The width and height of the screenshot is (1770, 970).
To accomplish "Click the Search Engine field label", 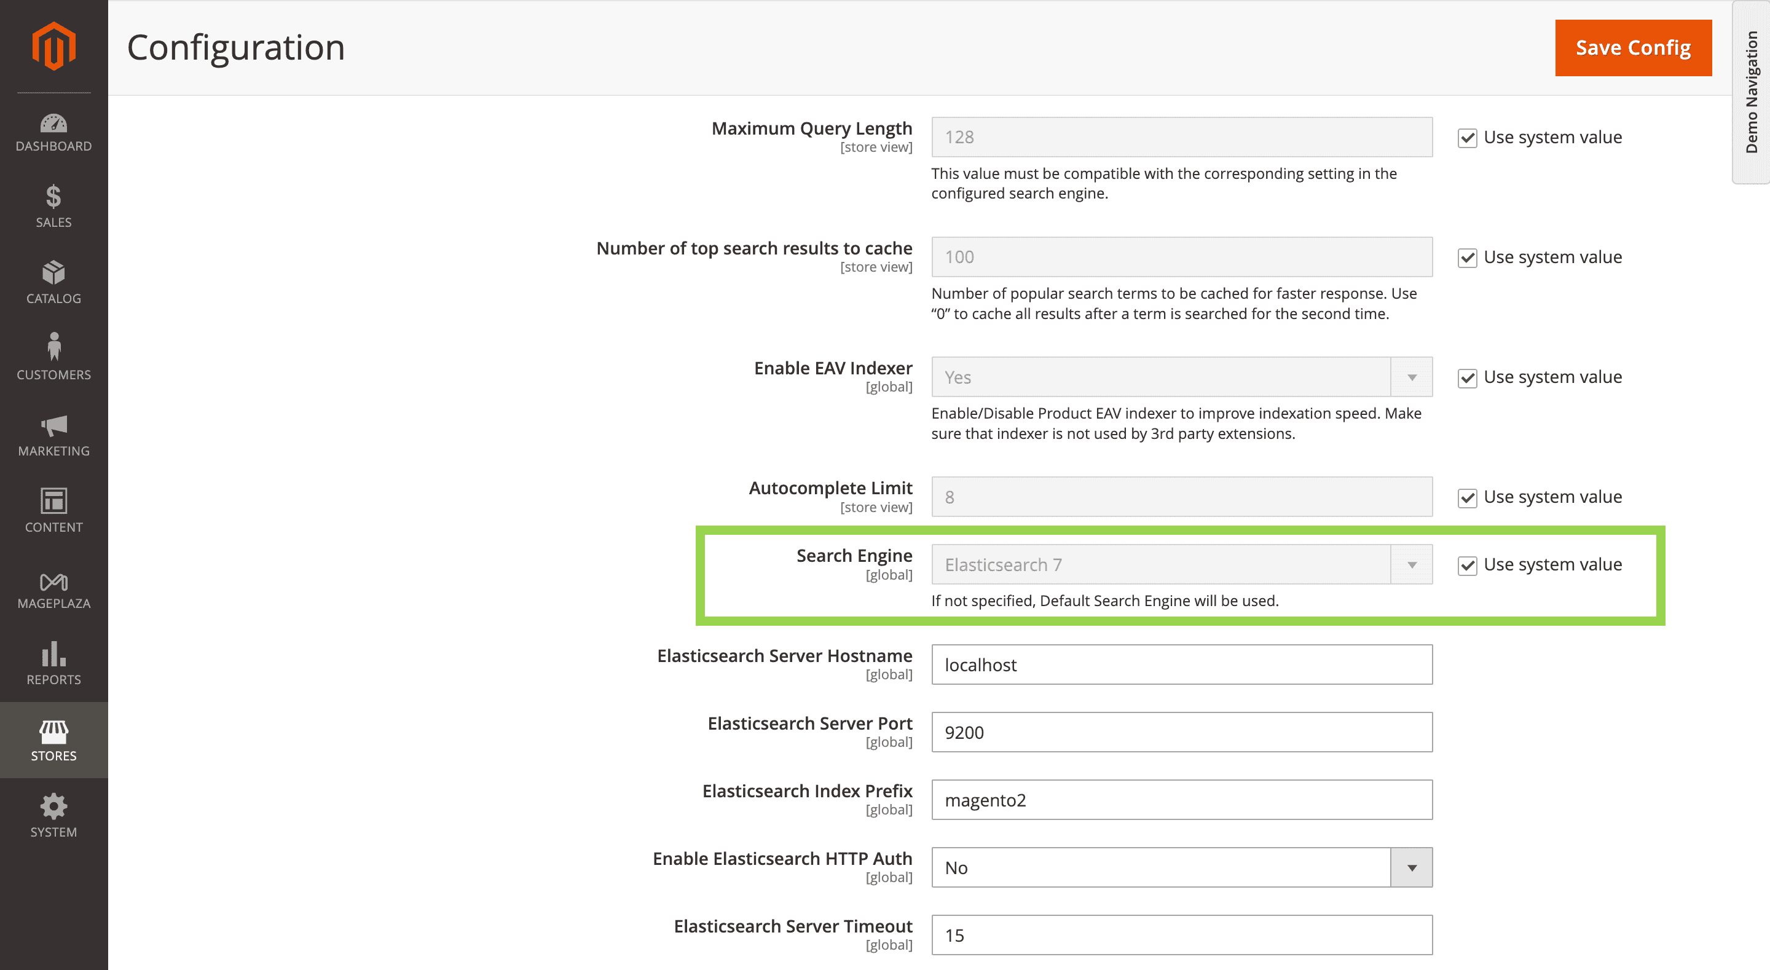I will [x=854, y=556].
